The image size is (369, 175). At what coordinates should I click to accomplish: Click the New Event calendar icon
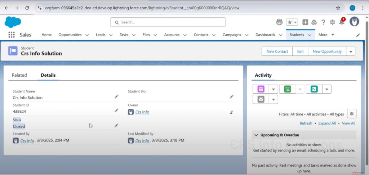(261, 89)
